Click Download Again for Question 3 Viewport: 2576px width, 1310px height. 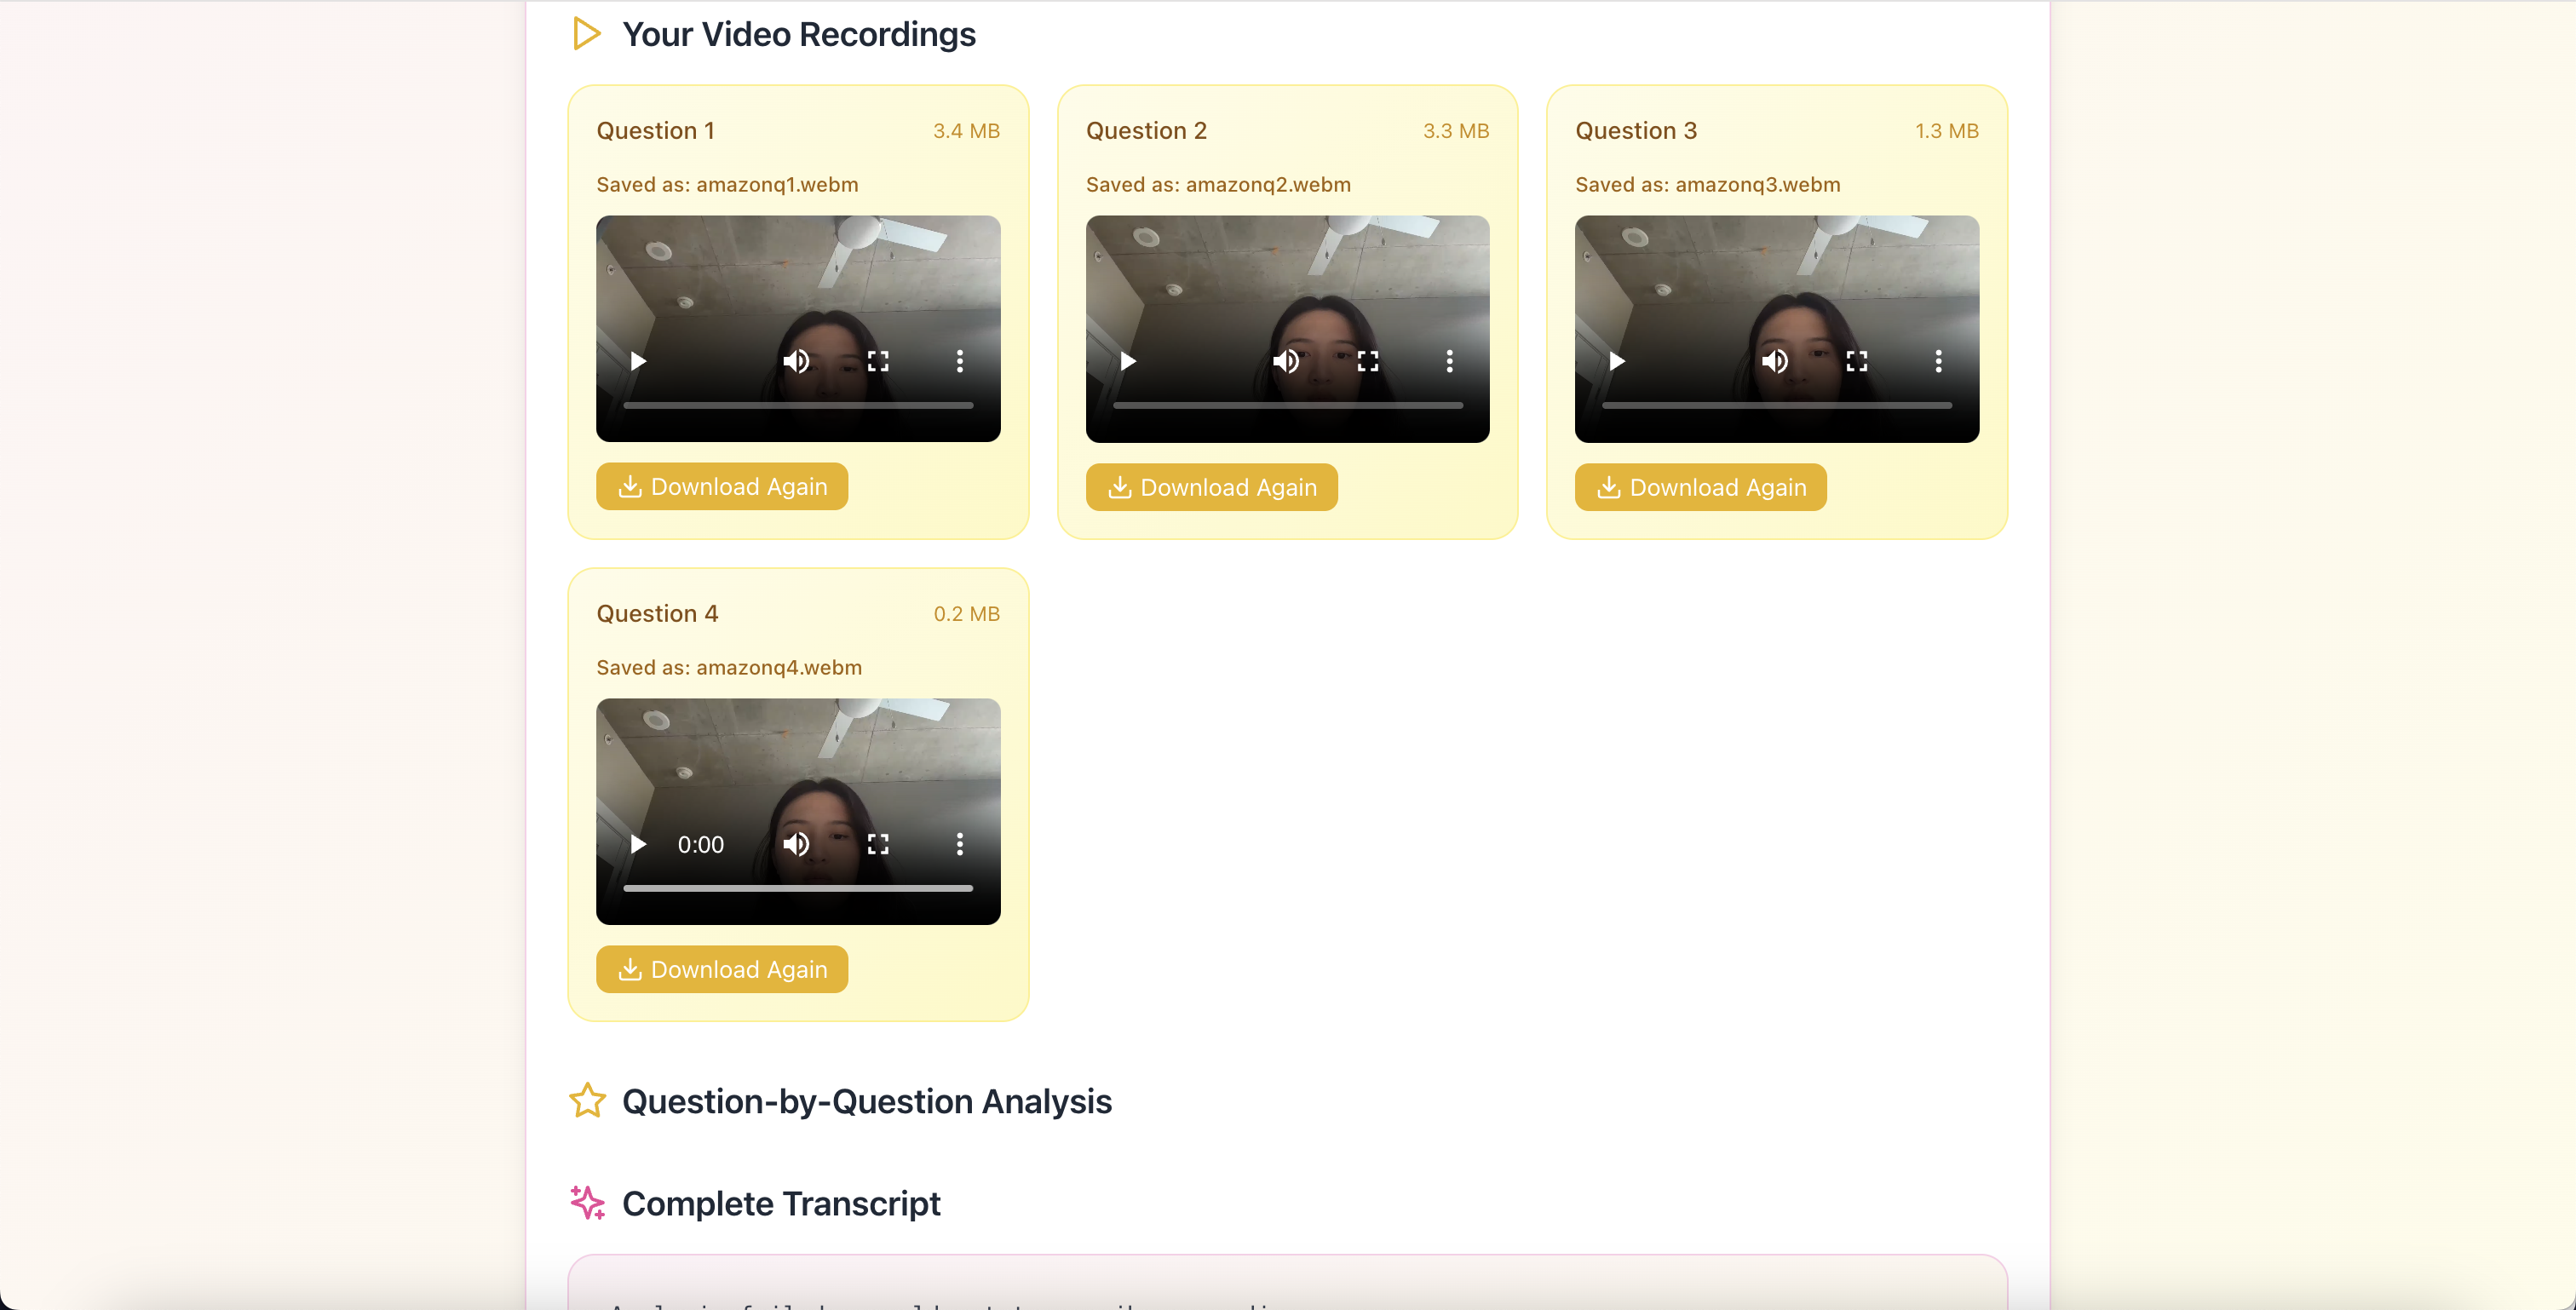pyautogui.click(x=1700, y=487)
